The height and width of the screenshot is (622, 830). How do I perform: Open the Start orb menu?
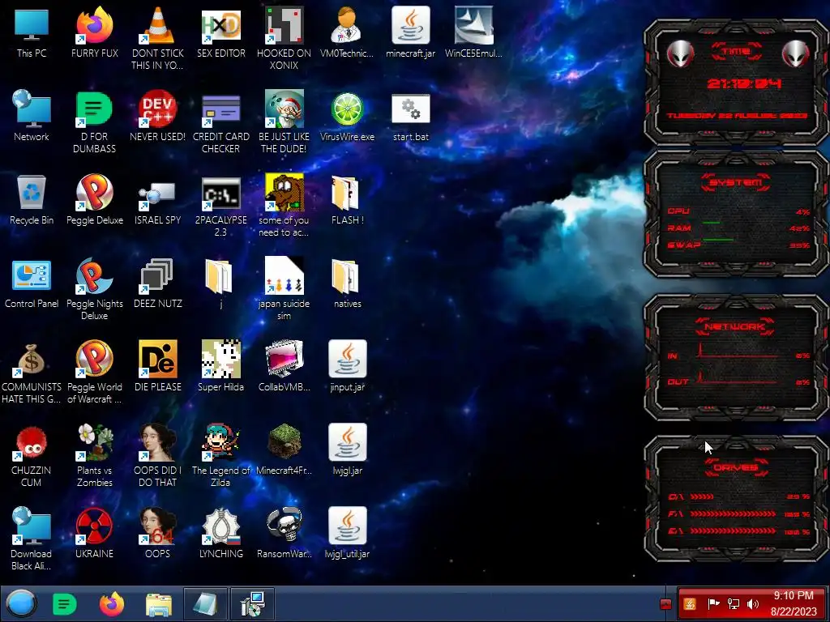click(21, 603)
